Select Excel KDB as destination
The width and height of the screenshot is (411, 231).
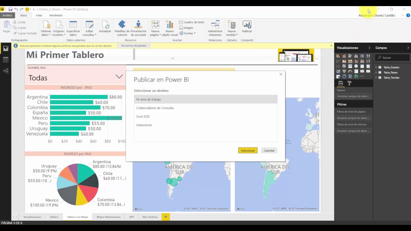(x=205, y=116)
